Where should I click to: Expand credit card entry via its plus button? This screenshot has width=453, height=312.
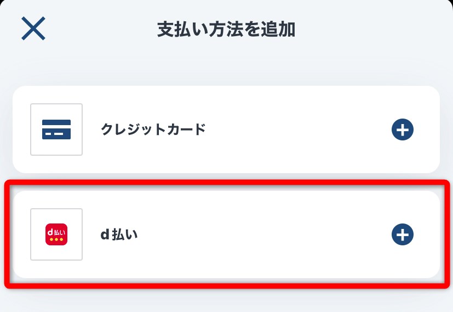403,129
